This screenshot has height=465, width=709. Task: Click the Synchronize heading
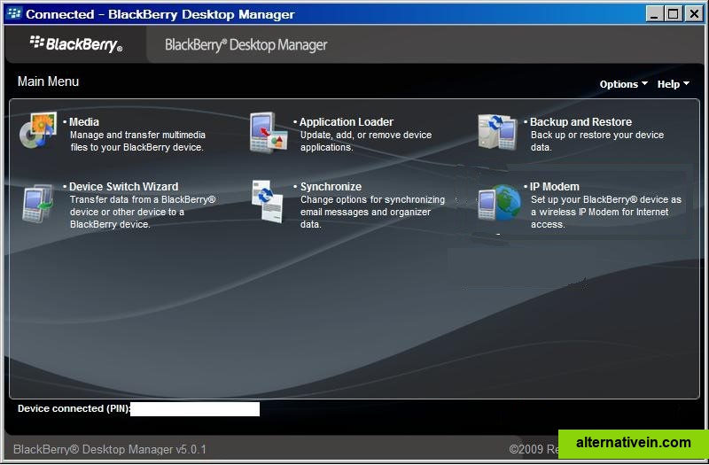tap(331, 187)
